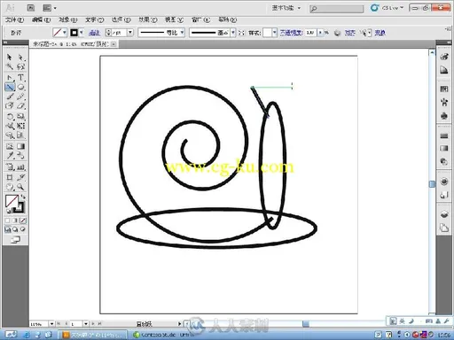The width and height of the screenshot is (454, 340).
Task: Select the Eyedropper tool
Action: (10, 156)
